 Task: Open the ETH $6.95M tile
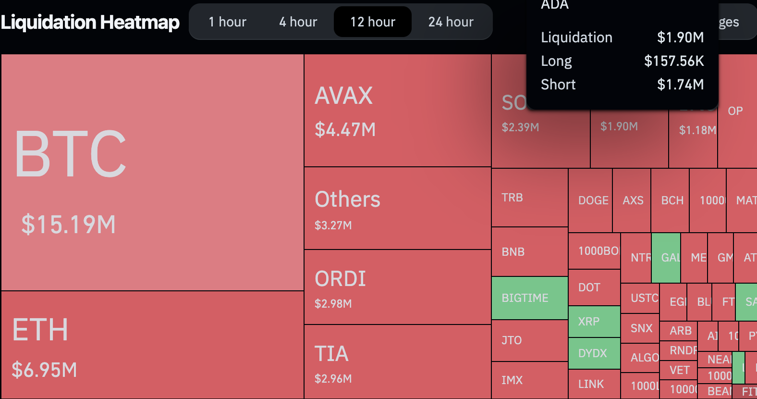(152, 345)
